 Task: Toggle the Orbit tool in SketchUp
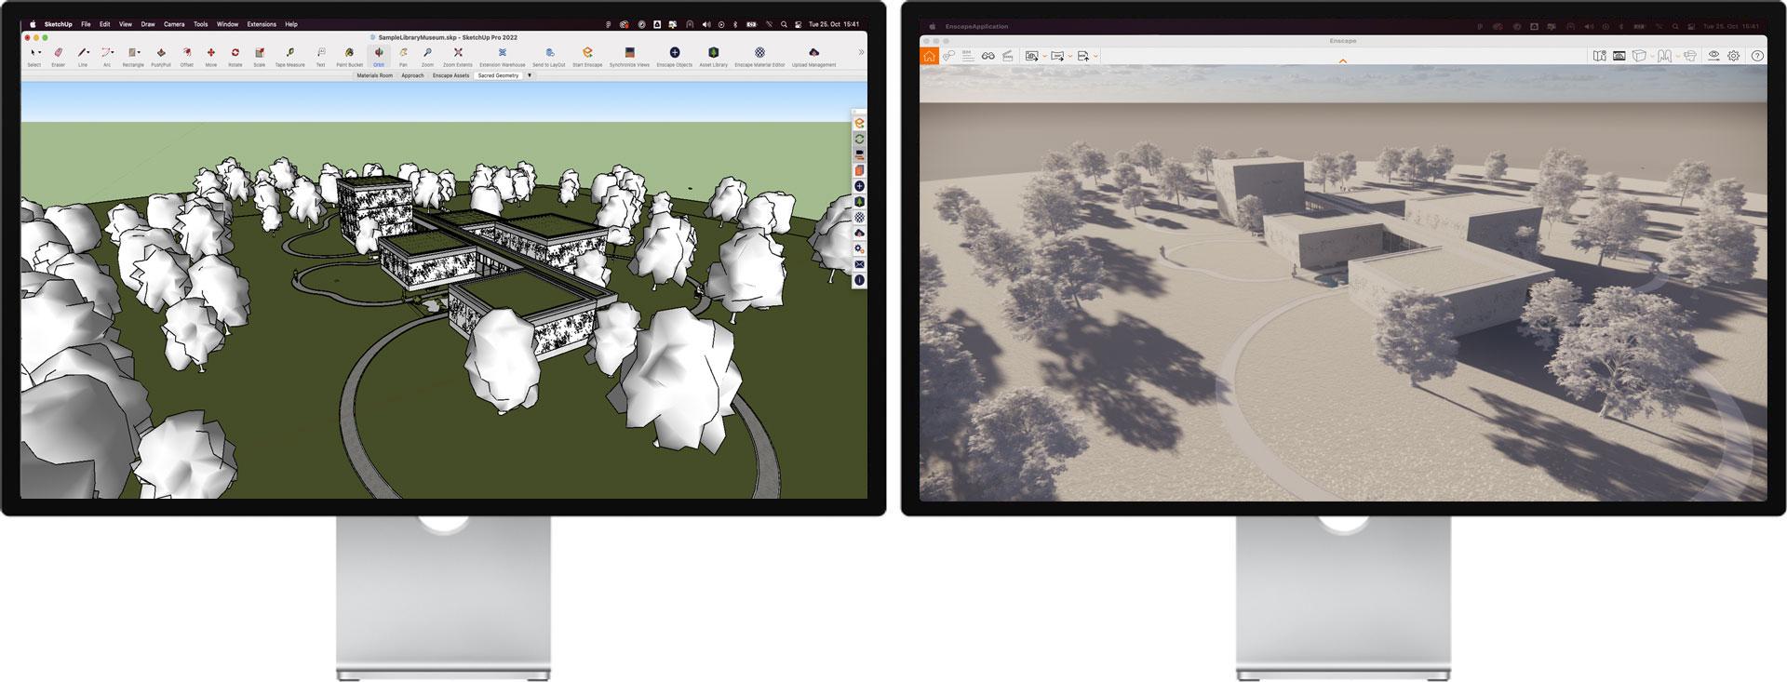point(379,53)
